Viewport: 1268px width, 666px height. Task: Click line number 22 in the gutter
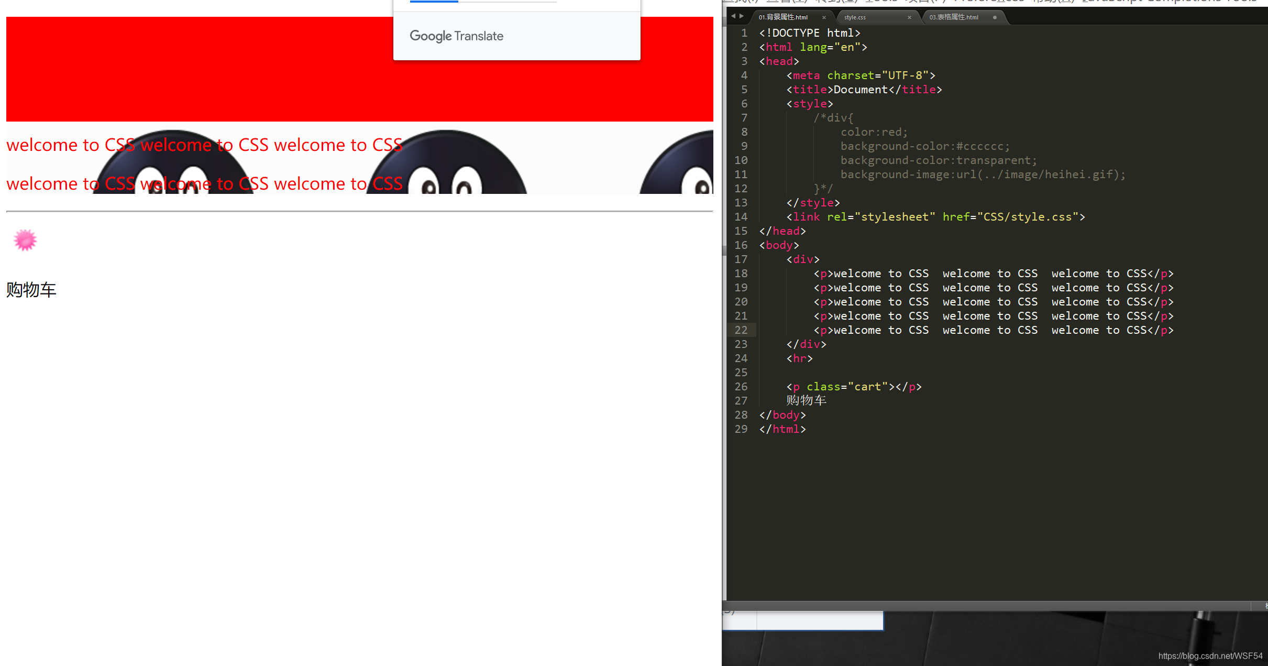pyautogui.click(x=741, y=330)
